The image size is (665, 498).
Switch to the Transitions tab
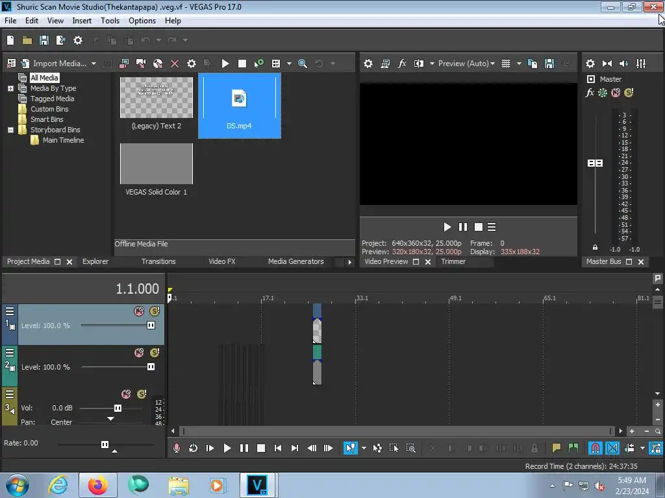(158, 262)
